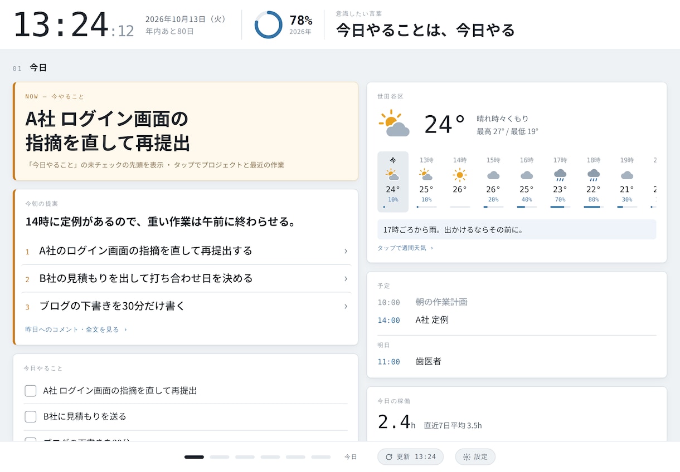Click the 直近7日平均 3.5h text
The width and height of the screenshot is (680, 472).
[453, 426]
